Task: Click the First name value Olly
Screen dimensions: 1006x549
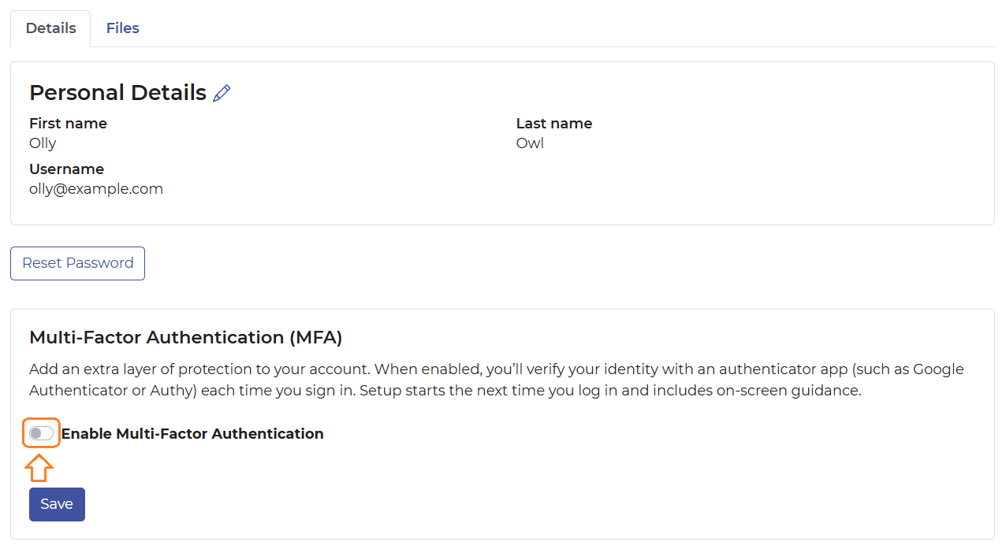Action: point(42,143)
